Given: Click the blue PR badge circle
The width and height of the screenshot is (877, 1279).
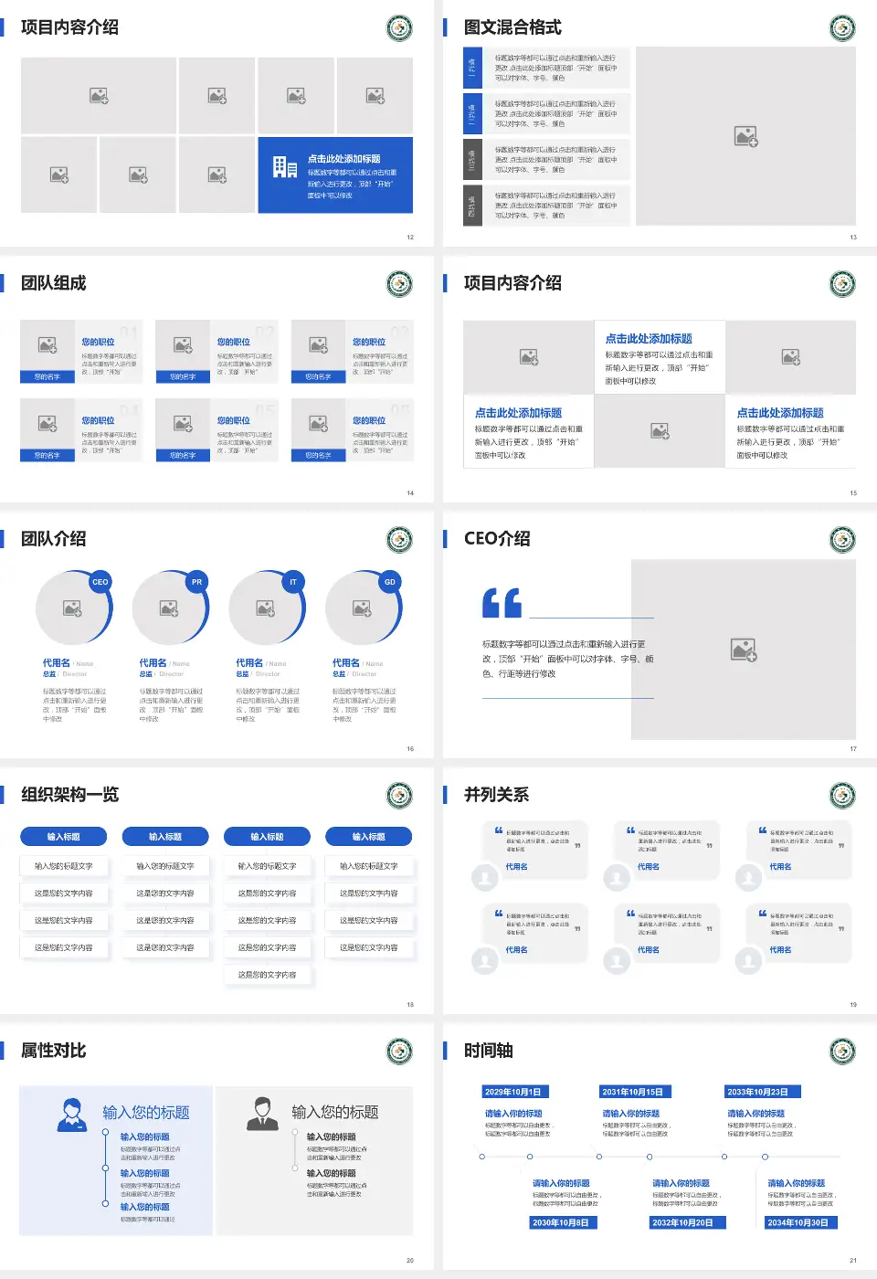Looking at the screenshot, I should point(196,582).
